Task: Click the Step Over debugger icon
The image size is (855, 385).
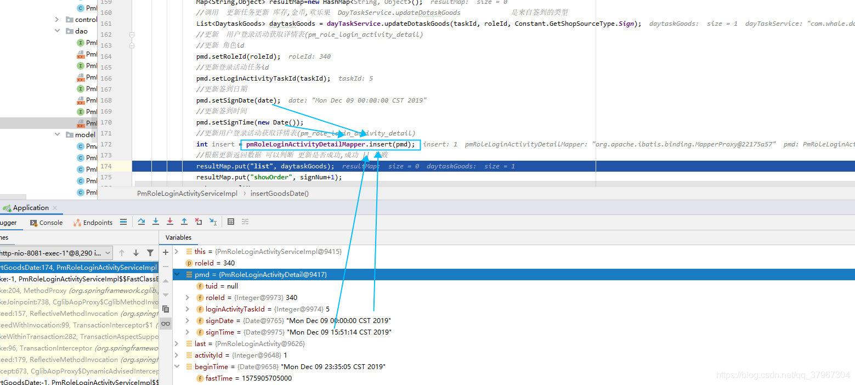Action: click(141, 222)
